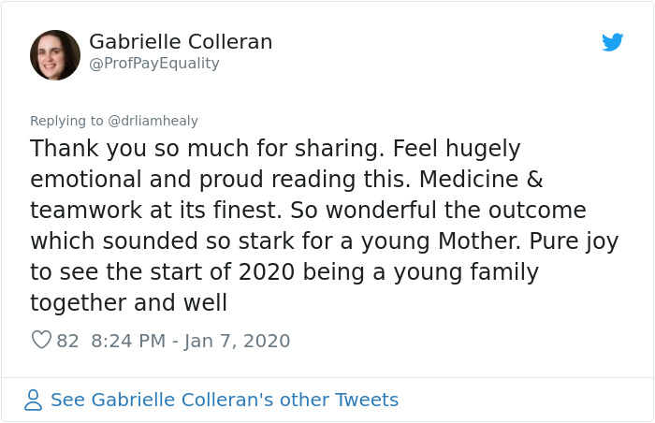Like the tweet with the heart icon

coord(41,341)
